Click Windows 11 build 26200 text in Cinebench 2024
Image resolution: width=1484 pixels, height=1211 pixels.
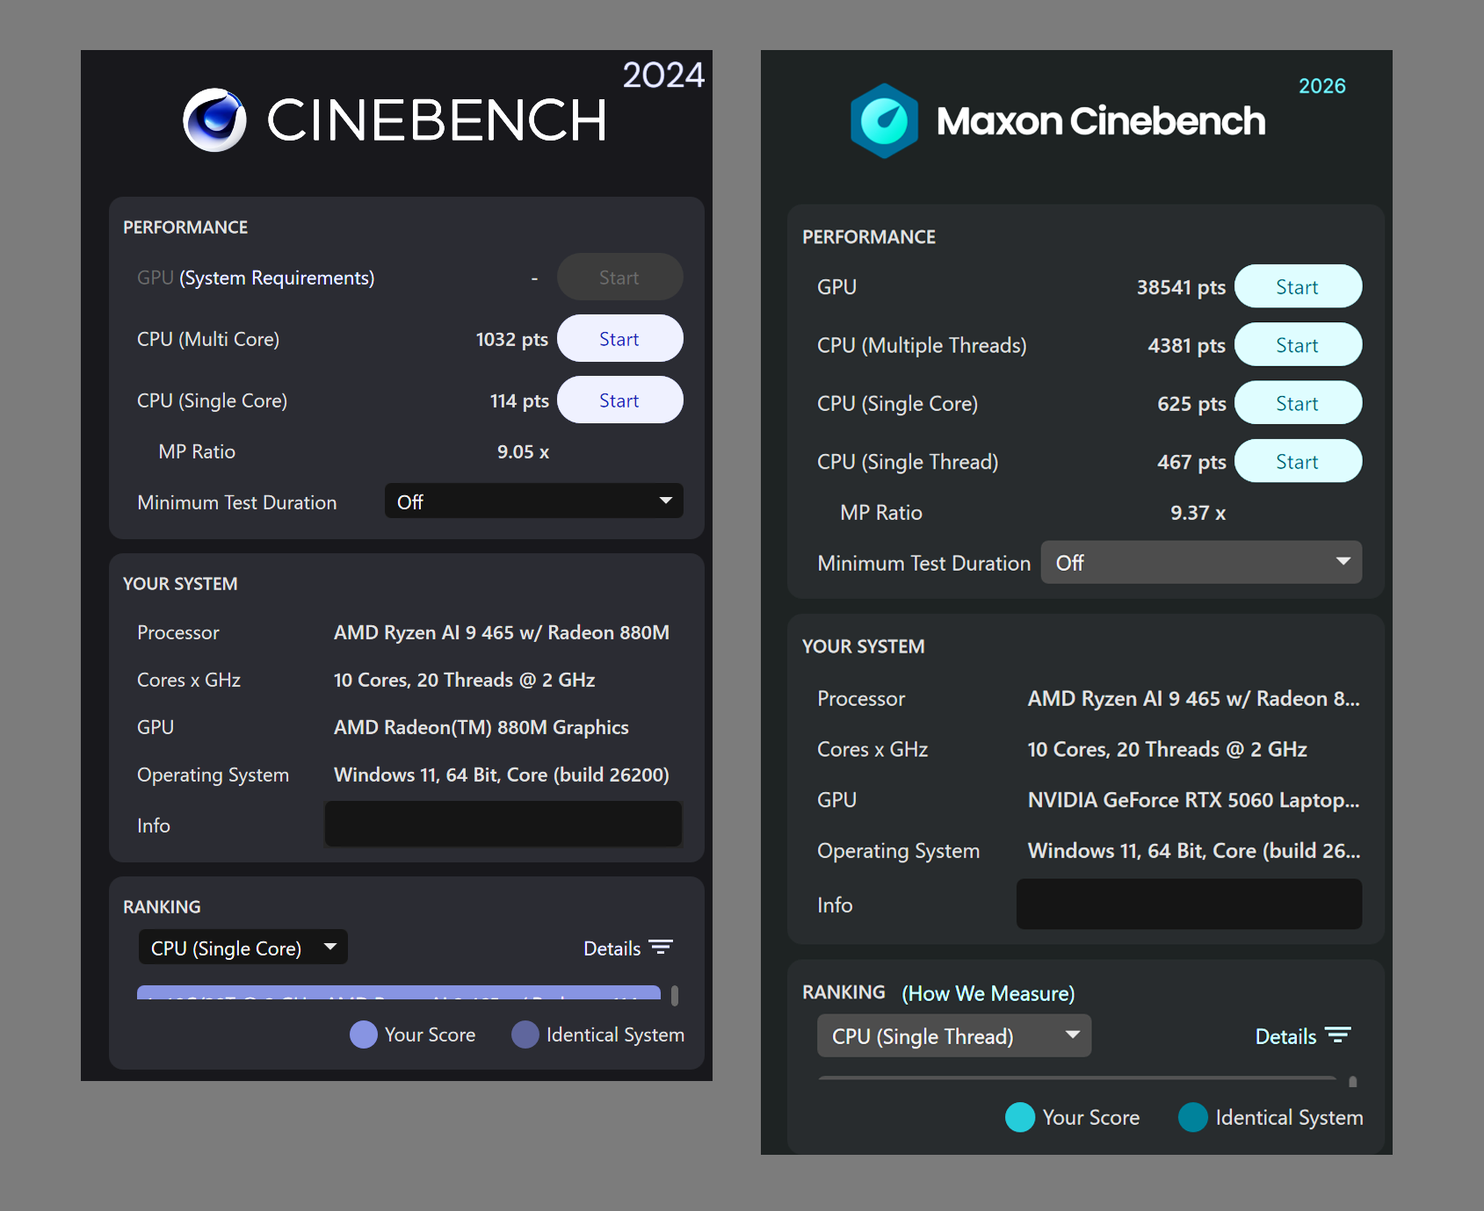(502, 775)
